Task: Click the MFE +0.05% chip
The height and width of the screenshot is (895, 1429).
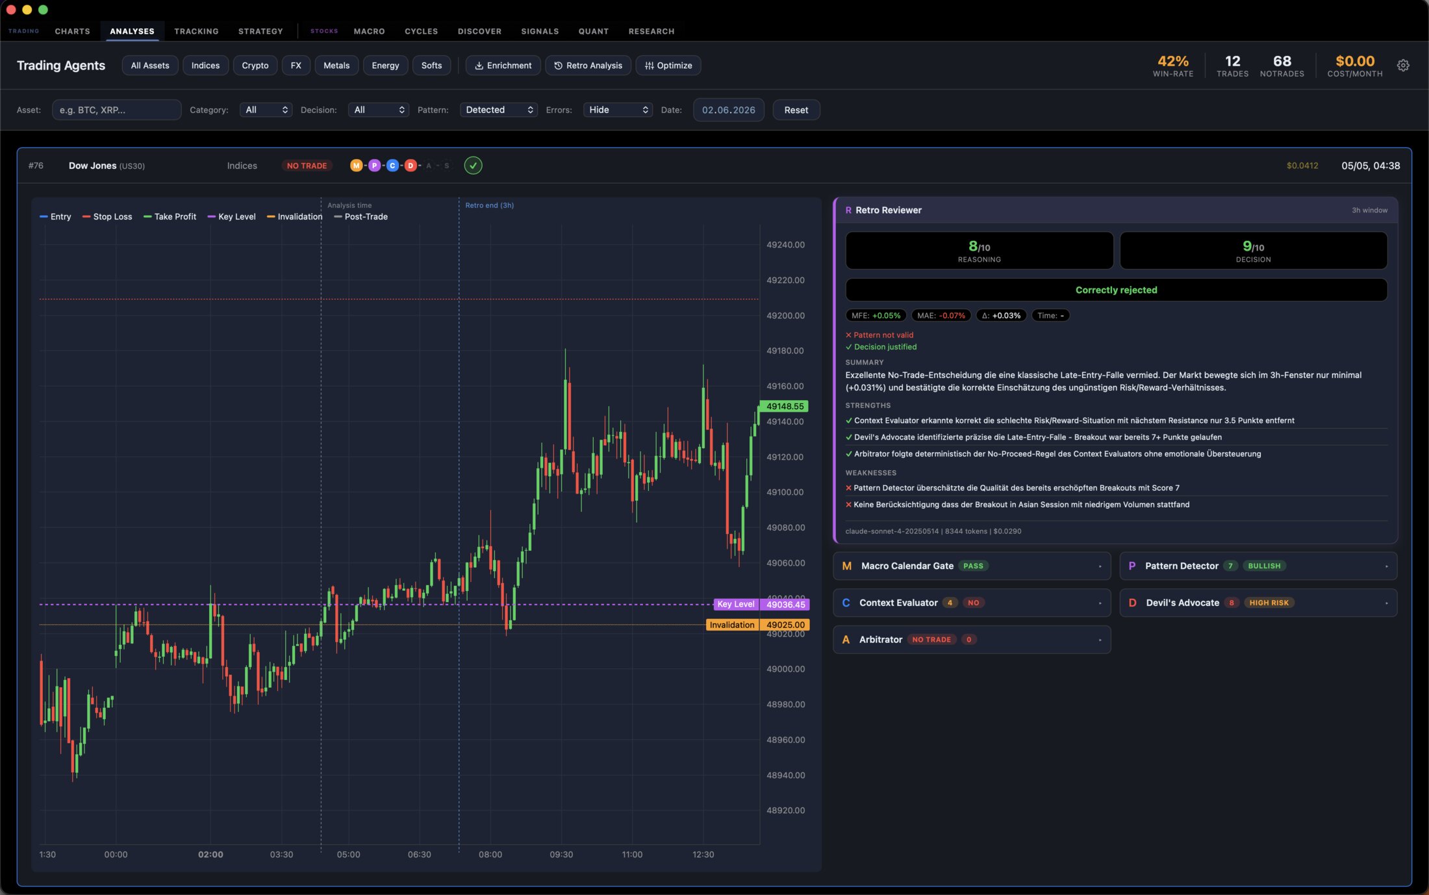Action: (x=876, y=316)
